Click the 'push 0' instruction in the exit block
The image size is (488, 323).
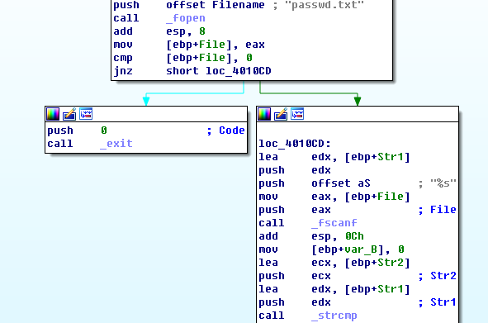coord(77,131)
